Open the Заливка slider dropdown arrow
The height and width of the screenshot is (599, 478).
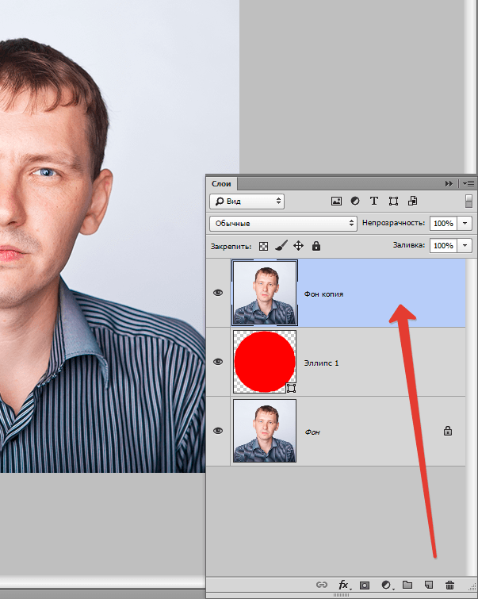pyautogui.click(x=465, y=245)
